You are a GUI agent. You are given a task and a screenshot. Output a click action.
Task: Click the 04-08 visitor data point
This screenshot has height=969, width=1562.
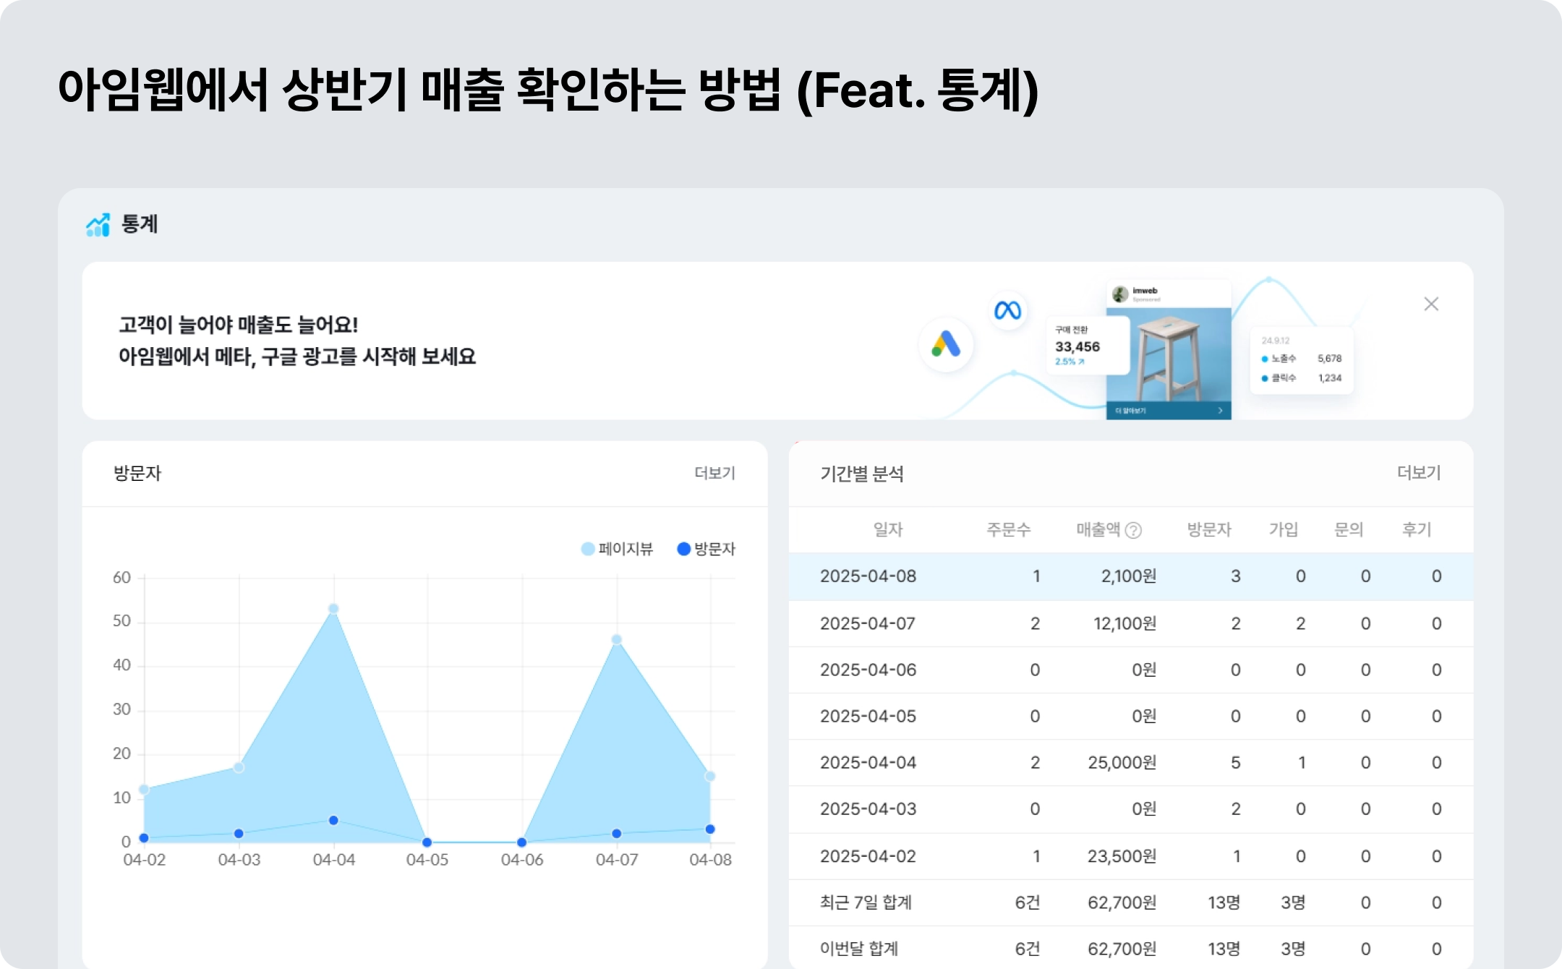(x=710, y=829)
